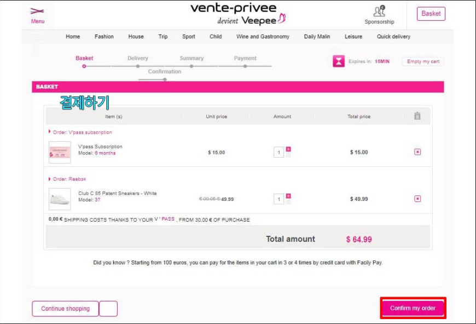Click V'pass Subscription quantity field

click(x=278, y=152)
